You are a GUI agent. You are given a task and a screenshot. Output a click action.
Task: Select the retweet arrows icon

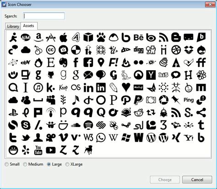[x=151, y=113]
